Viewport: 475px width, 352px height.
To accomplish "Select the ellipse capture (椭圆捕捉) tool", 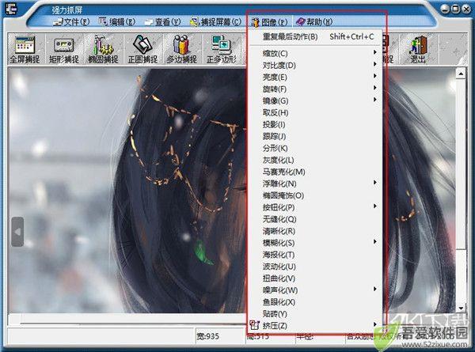I will tap(103, 49).
